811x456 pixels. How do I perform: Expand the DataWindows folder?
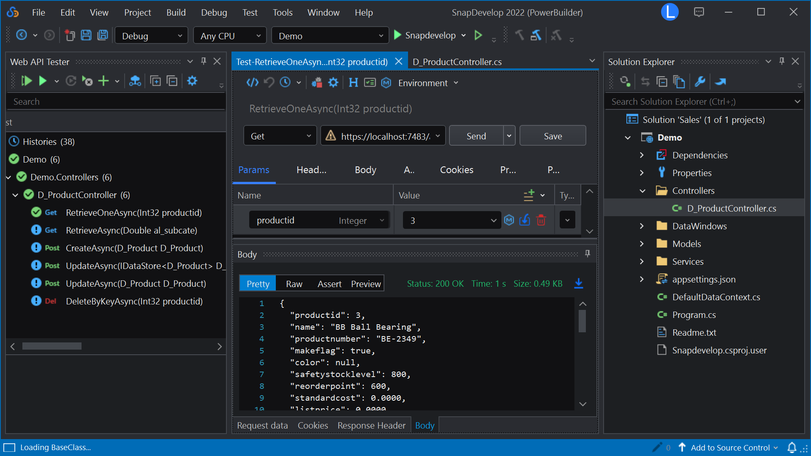642,226
